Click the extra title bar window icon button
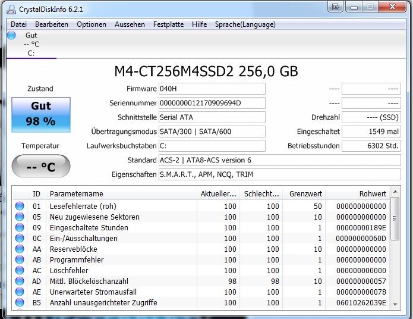The height and width of the screenshot is (319, 413). (335, 7)
